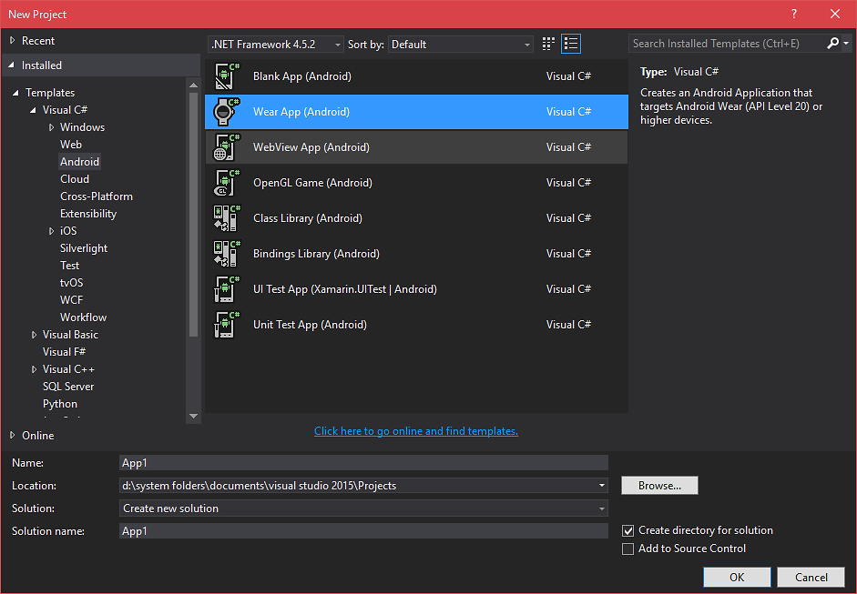The height and width of the screenshot is (594, 857).
Task: Select the Test category
Action: 69,266
